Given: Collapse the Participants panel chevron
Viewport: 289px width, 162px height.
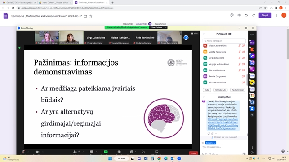Looking at the screenshot, I should (204, 34).
